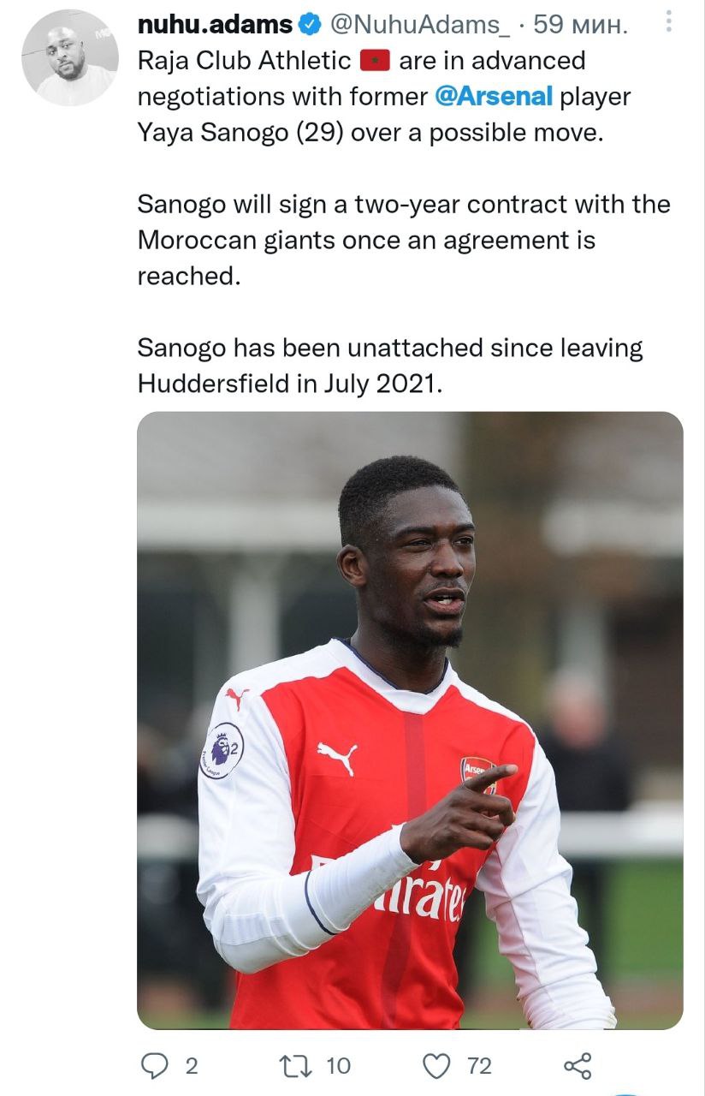The image size is (705, 1096).
Task: Click the nuhu.adams display name
Action: pyautogui.click(x=216, y=26)
